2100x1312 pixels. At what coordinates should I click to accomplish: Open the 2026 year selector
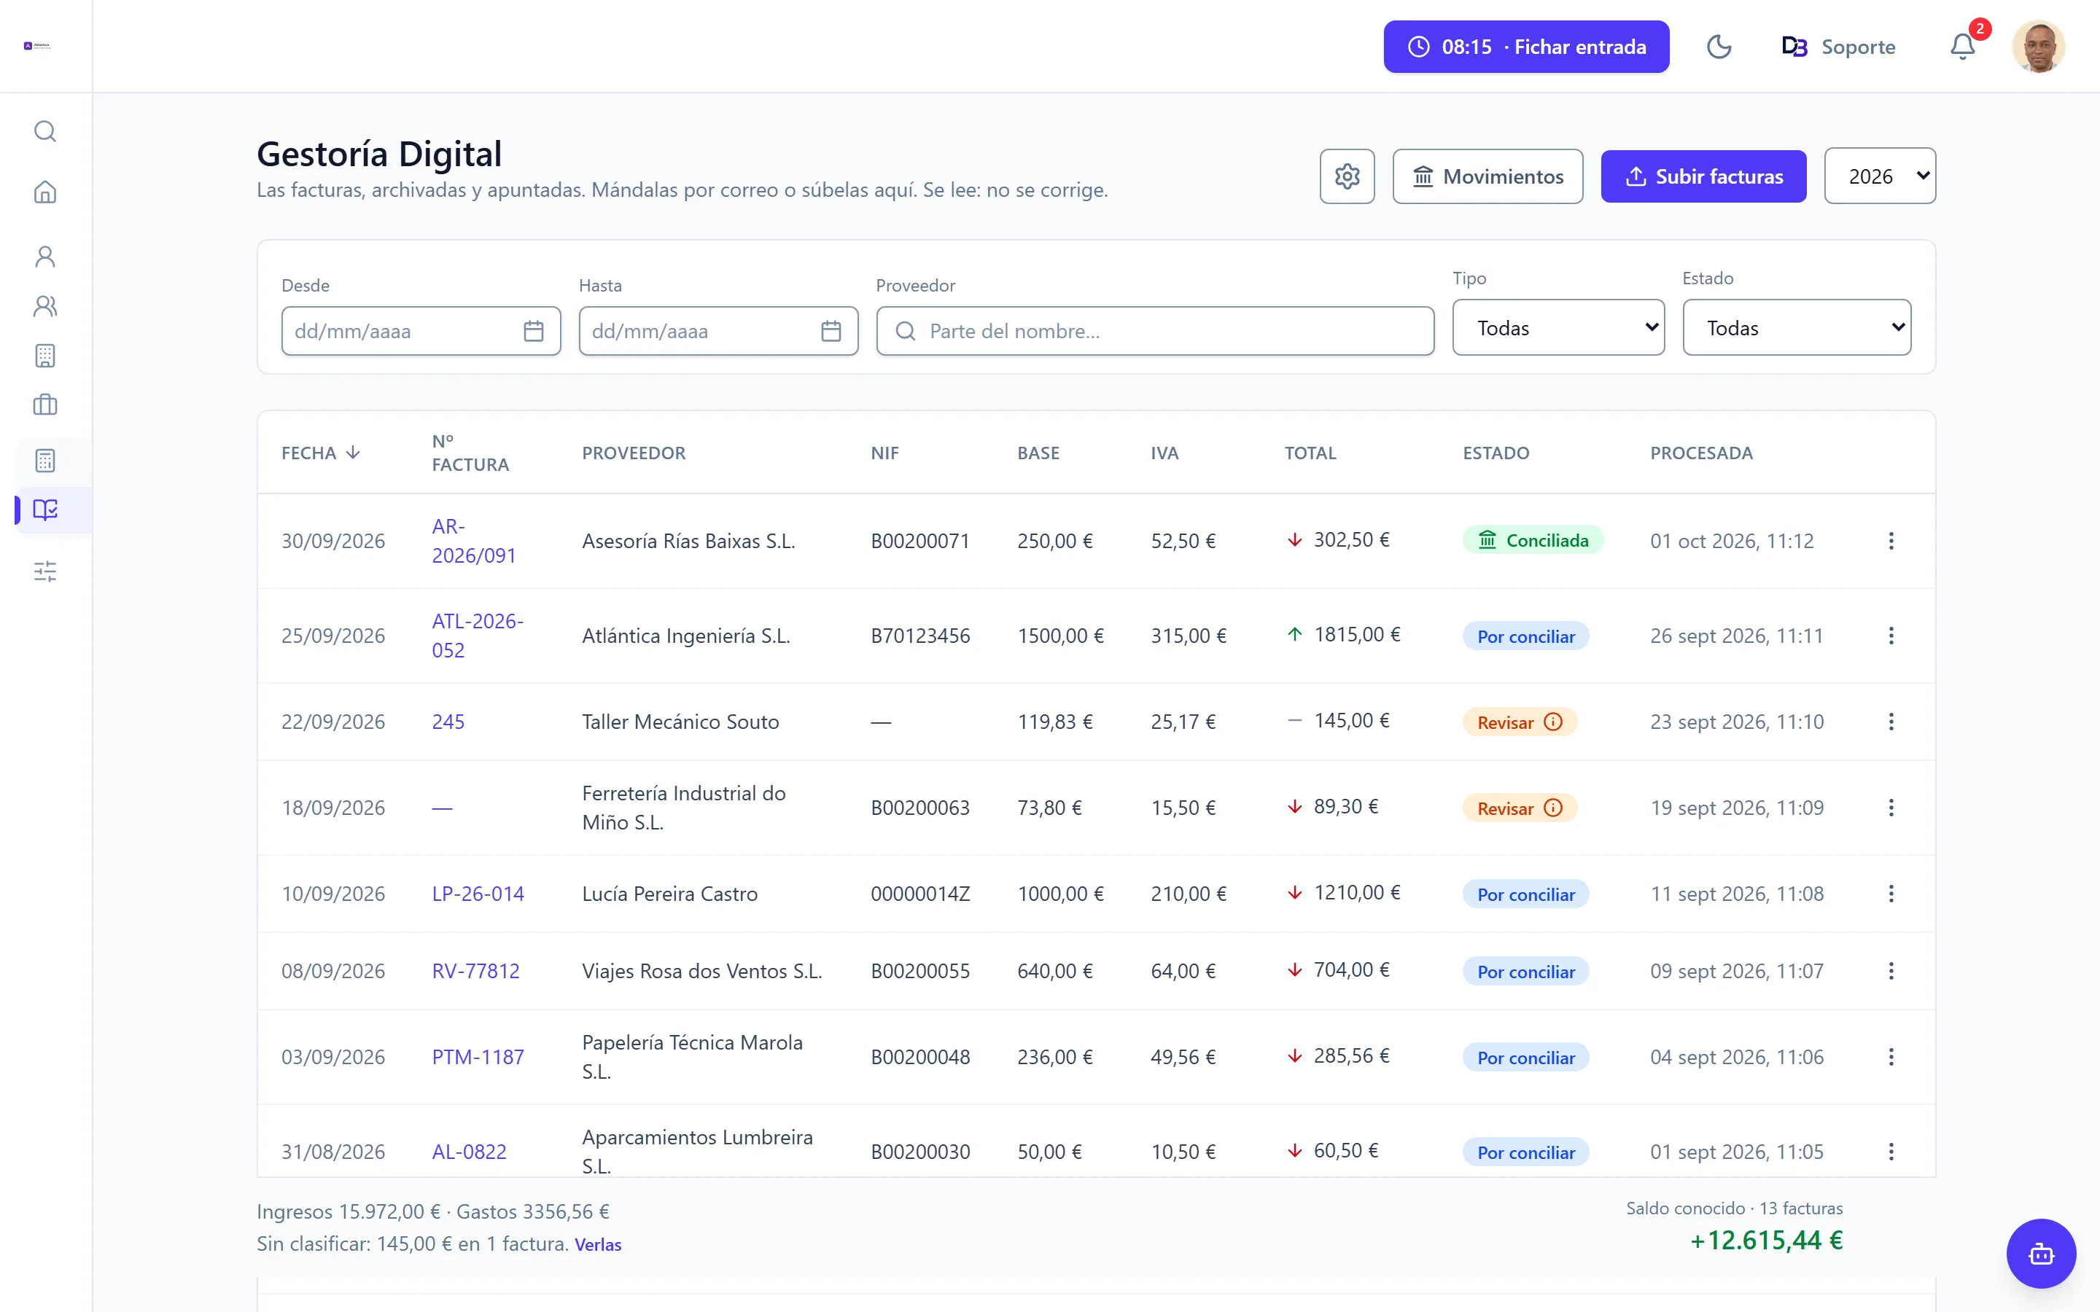[x=1880, y=176]
